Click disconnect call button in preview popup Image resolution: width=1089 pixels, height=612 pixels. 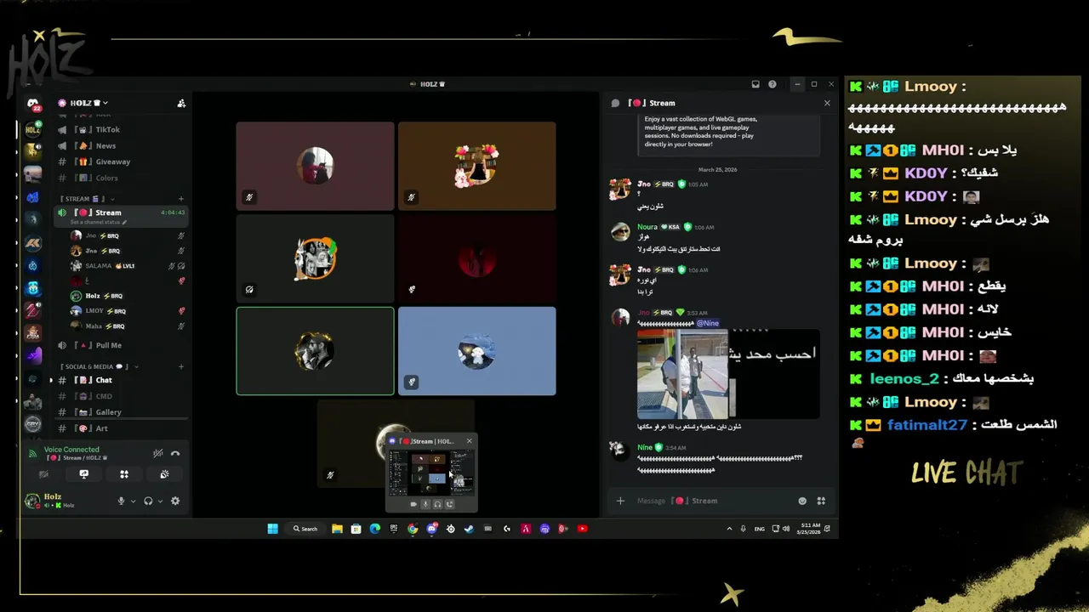(449, 504)
